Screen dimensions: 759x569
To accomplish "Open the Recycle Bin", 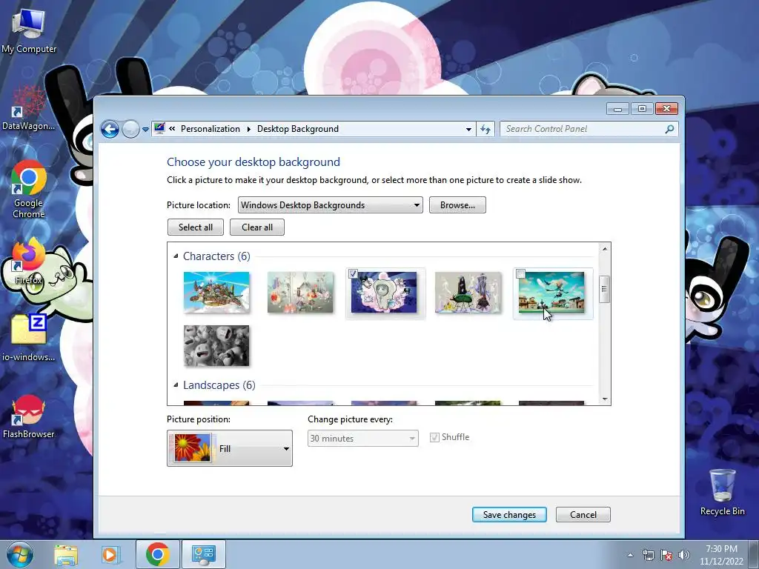I will pos(722,493).
